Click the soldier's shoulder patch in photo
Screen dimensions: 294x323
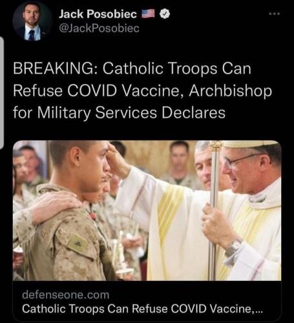click(78, 243)
